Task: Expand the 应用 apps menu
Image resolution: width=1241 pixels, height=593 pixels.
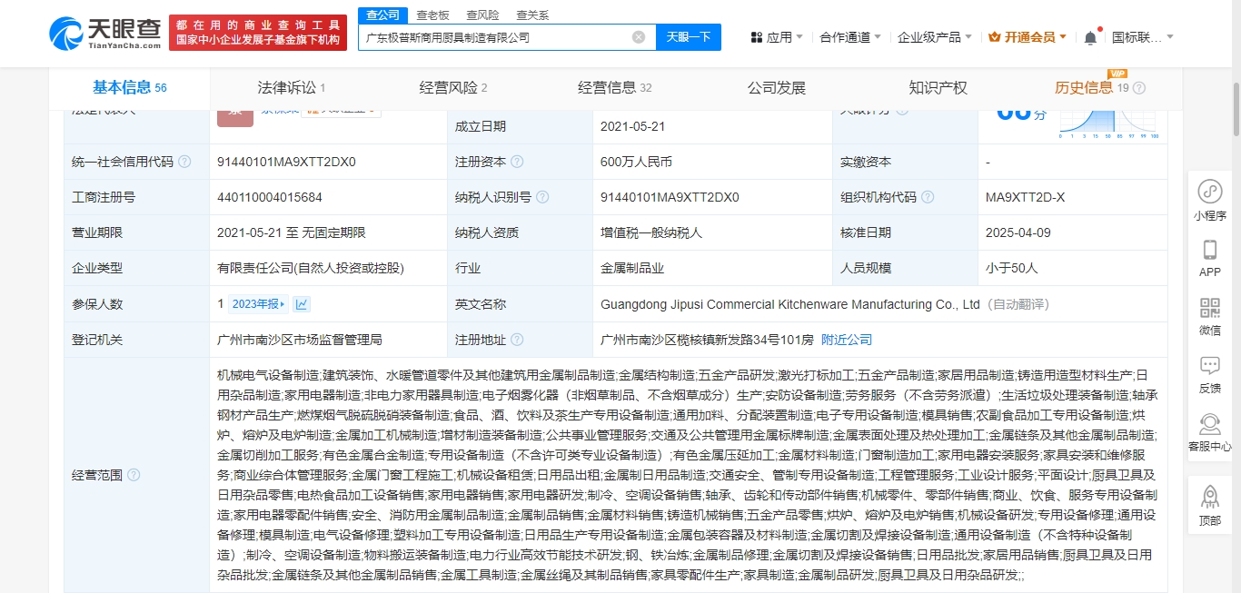Action: 777,37
